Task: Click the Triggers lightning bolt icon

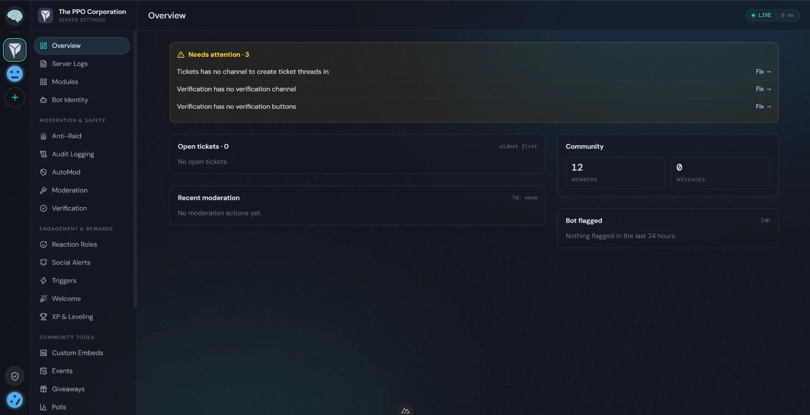Action: pos(43,281)
